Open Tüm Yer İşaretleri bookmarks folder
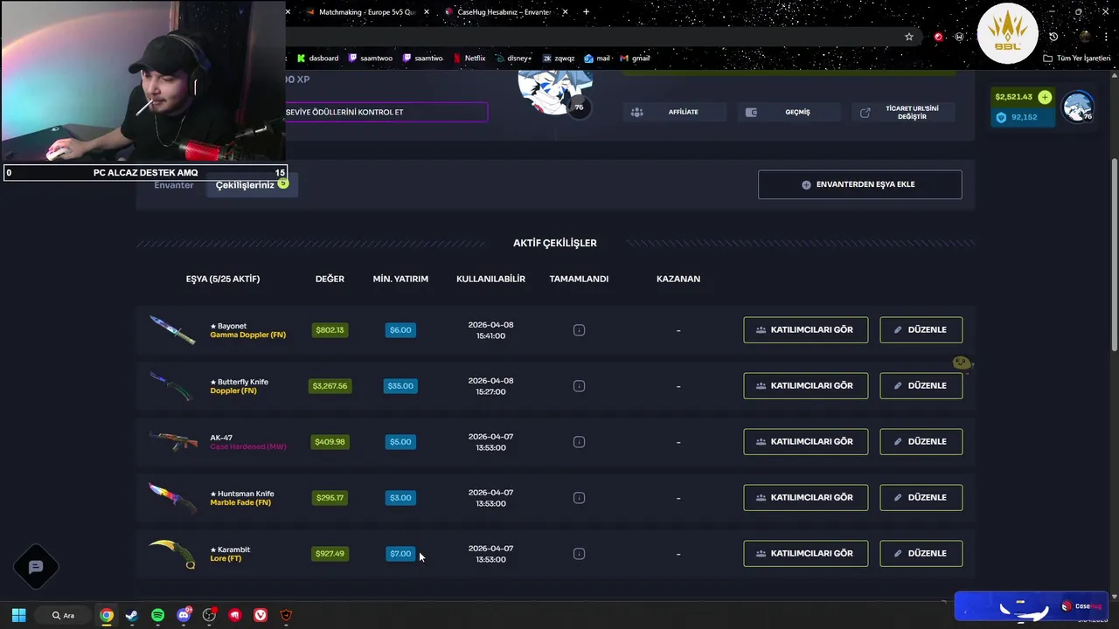Viewport: 1119px width, 629px height. [x=1076, y=59]
